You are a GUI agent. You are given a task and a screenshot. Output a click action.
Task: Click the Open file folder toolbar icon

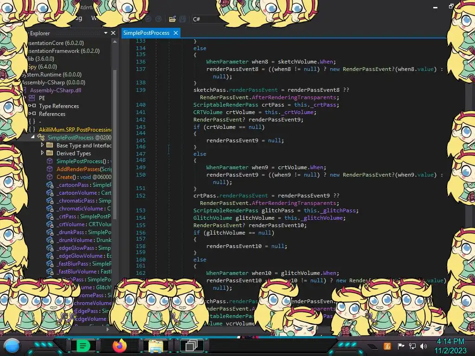click(173, 19)
